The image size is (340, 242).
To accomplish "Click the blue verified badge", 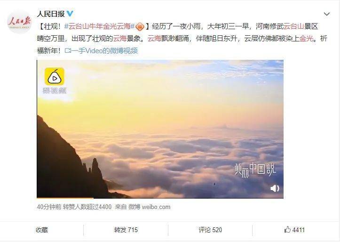I will (70, 14).
